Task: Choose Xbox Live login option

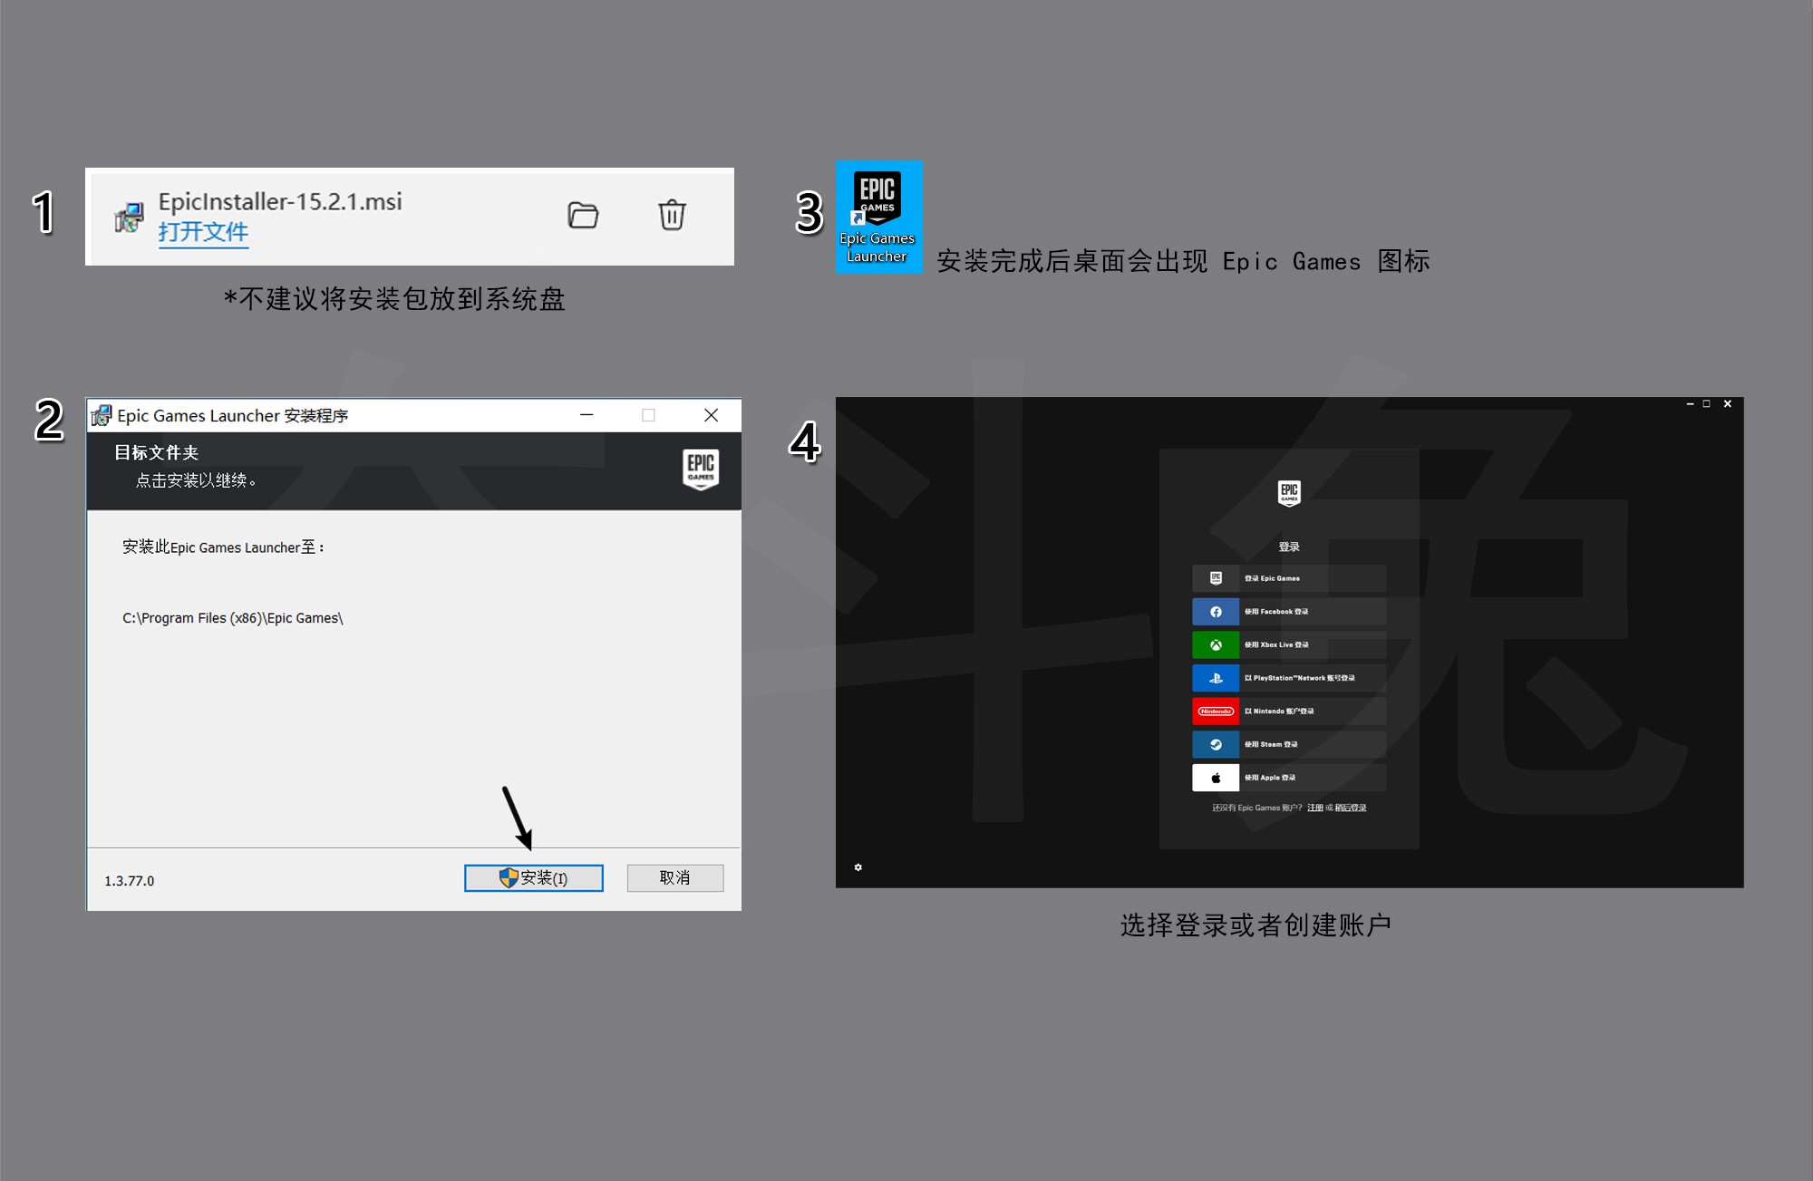Action: (x=1288, y=645)
